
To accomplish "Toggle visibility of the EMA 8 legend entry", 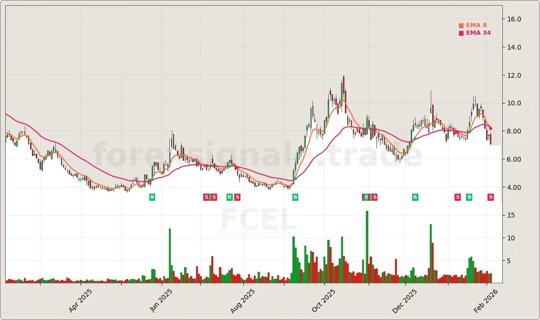I will point(477,24).
